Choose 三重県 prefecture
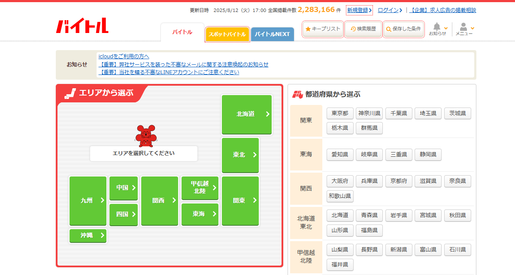 click(399, 155)
